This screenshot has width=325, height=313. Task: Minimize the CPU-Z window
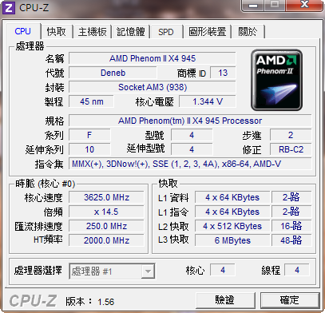click(x=253, y=6)
